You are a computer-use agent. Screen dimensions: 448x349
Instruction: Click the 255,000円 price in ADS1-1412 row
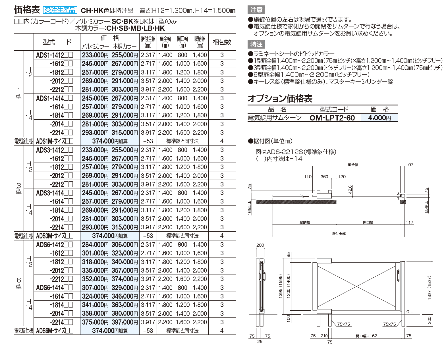[x=125, y=55]
